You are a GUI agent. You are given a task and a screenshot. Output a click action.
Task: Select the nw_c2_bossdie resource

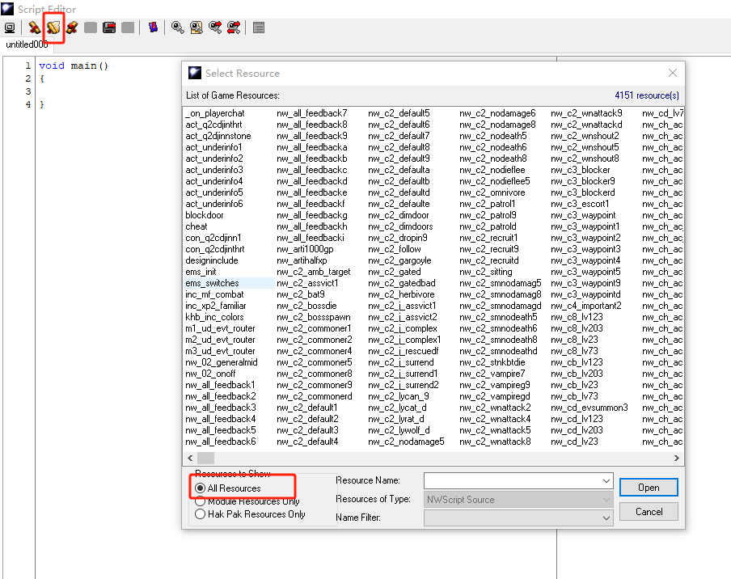point(306,306)
